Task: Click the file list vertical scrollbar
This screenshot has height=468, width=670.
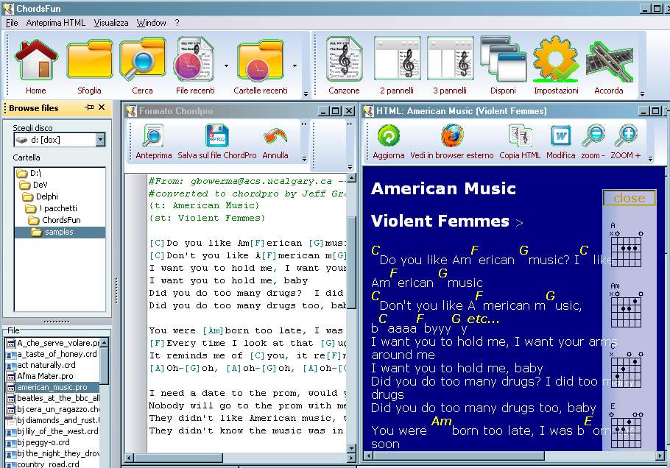Action: point(105,403)
